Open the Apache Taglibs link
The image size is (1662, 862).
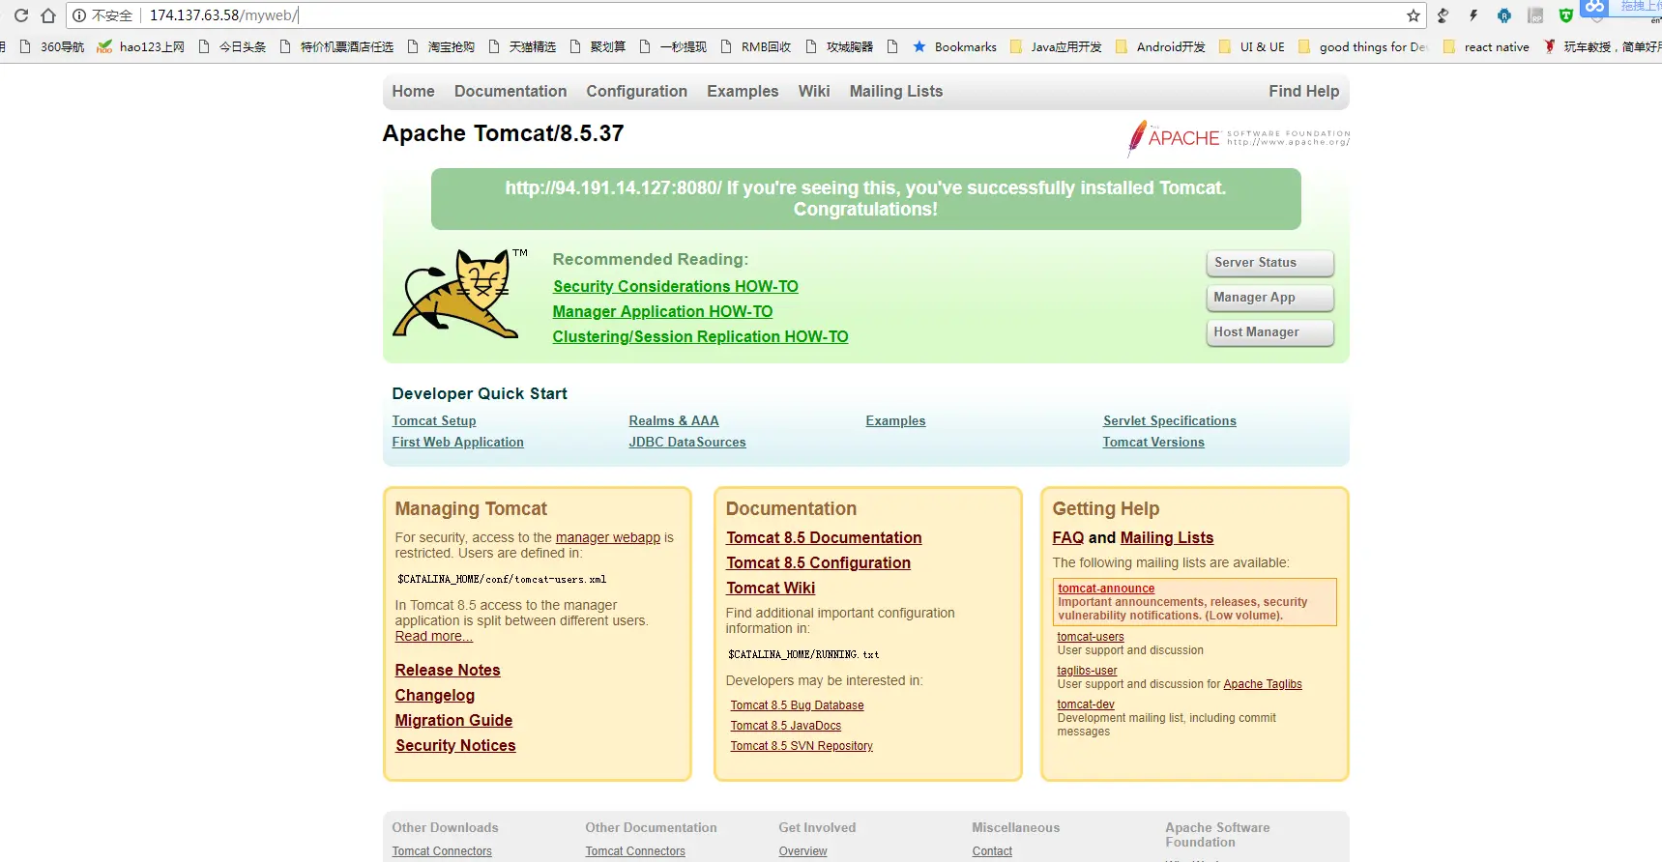(1263, 684)
